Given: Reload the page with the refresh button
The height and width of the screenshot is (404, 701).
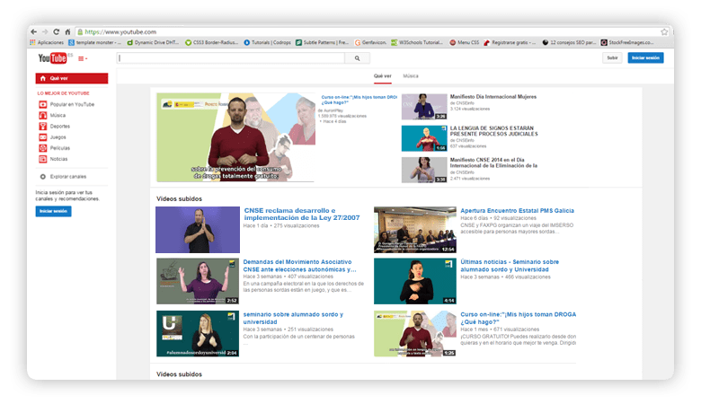Looking at the screenshot, I should pyautogui.click(x=57, y=31).
